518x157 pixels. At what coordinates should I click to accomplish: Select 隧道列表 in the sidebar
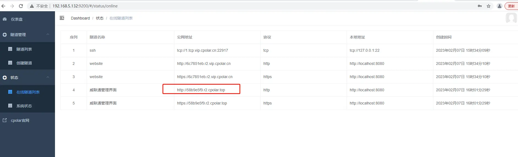tap(24, 49)
